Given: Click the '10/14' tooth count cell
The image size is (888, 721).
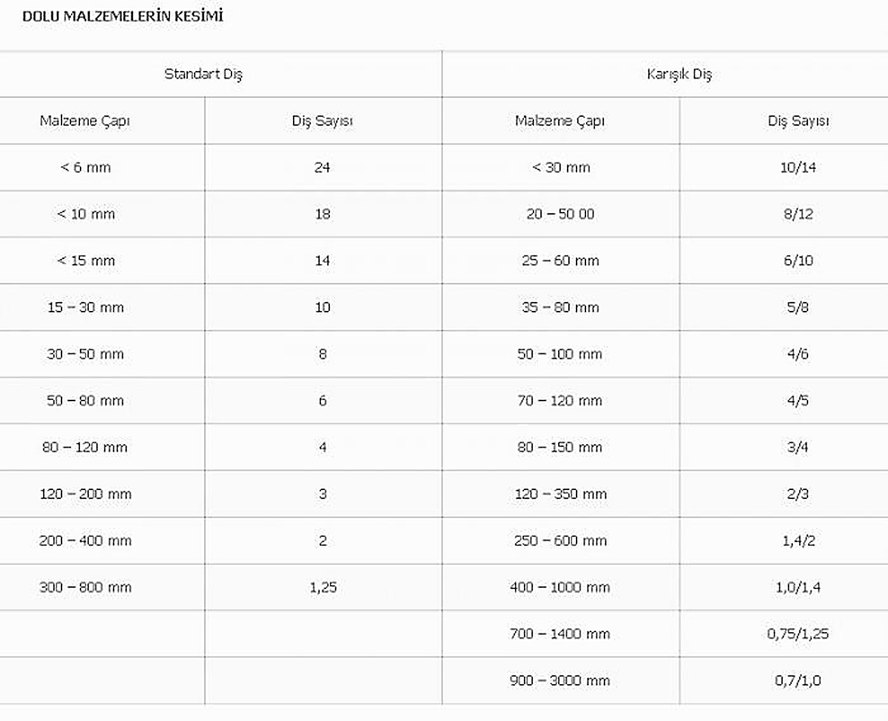Looking at the screenshot, I should coord(798,168).
